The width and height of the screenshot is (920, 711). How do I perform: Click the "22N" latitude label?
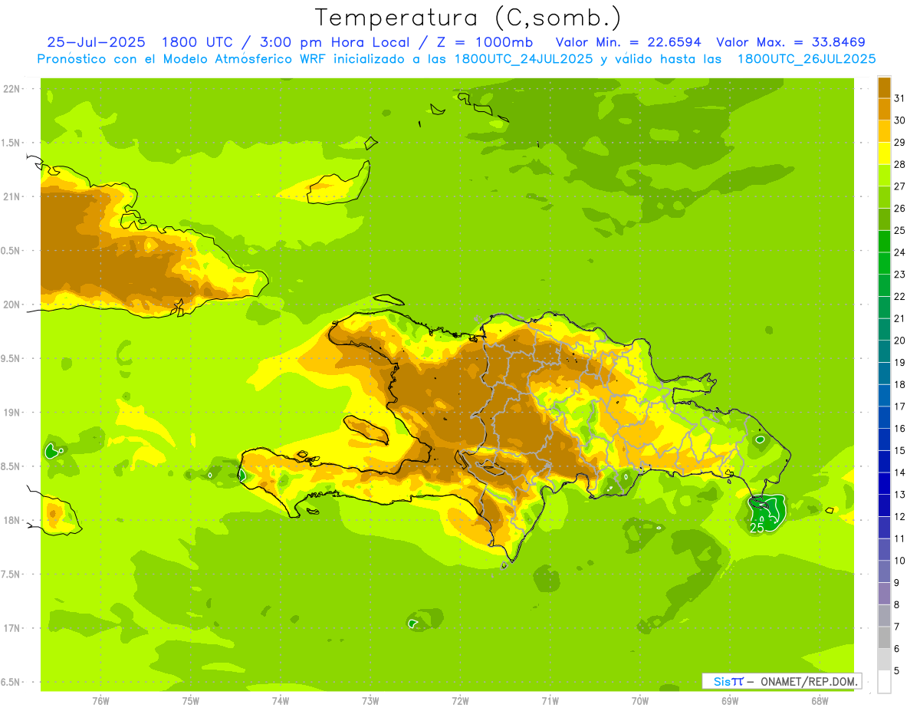coord(12,88)
